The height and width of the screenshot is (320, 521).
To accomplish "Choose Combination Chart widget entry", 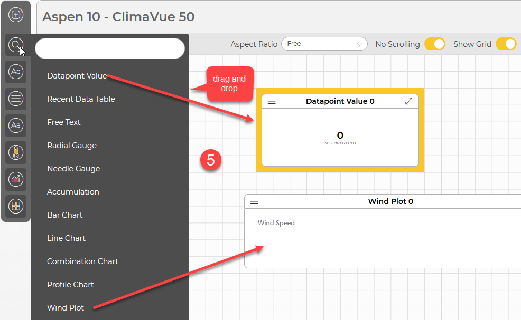I will [x=83, y=261].
